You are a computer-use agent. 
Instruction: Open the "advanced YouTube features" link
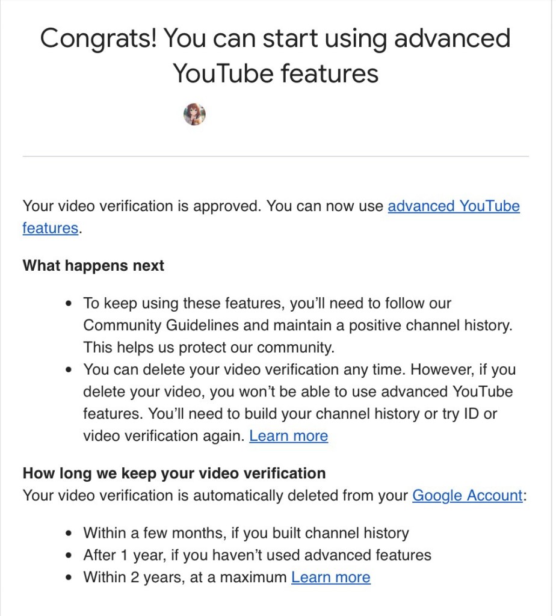pyautogui.click(x=453, y=206)
